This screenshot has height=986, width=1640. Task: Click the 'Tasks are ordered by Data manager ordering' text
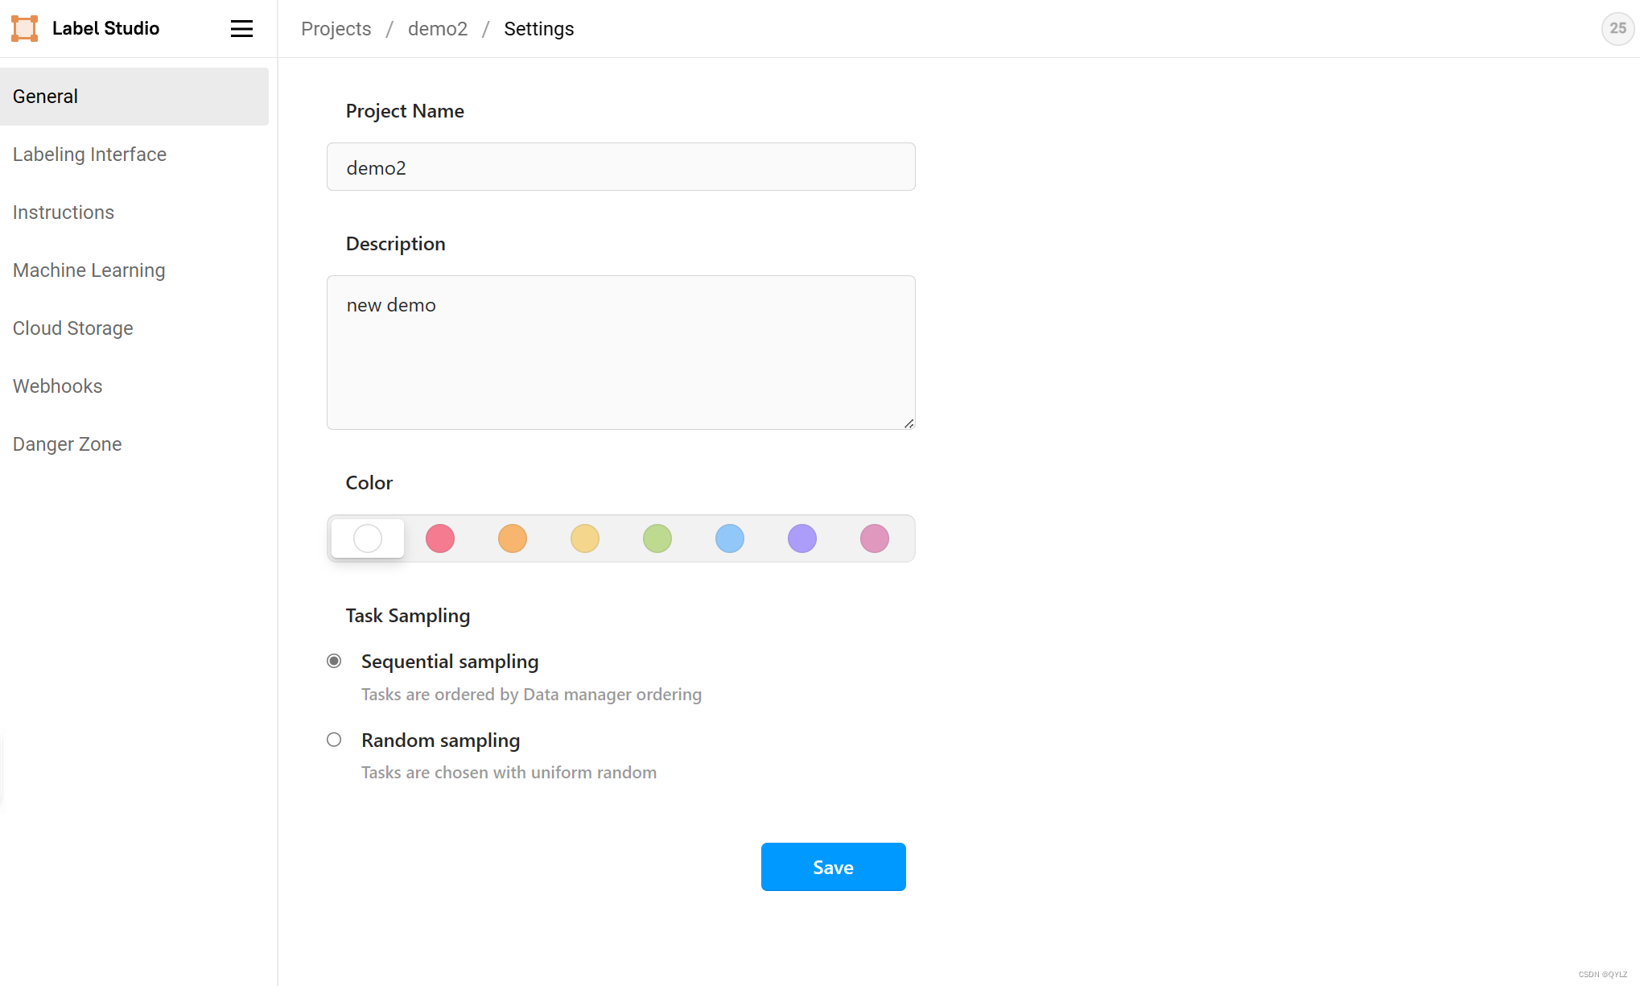531,695
